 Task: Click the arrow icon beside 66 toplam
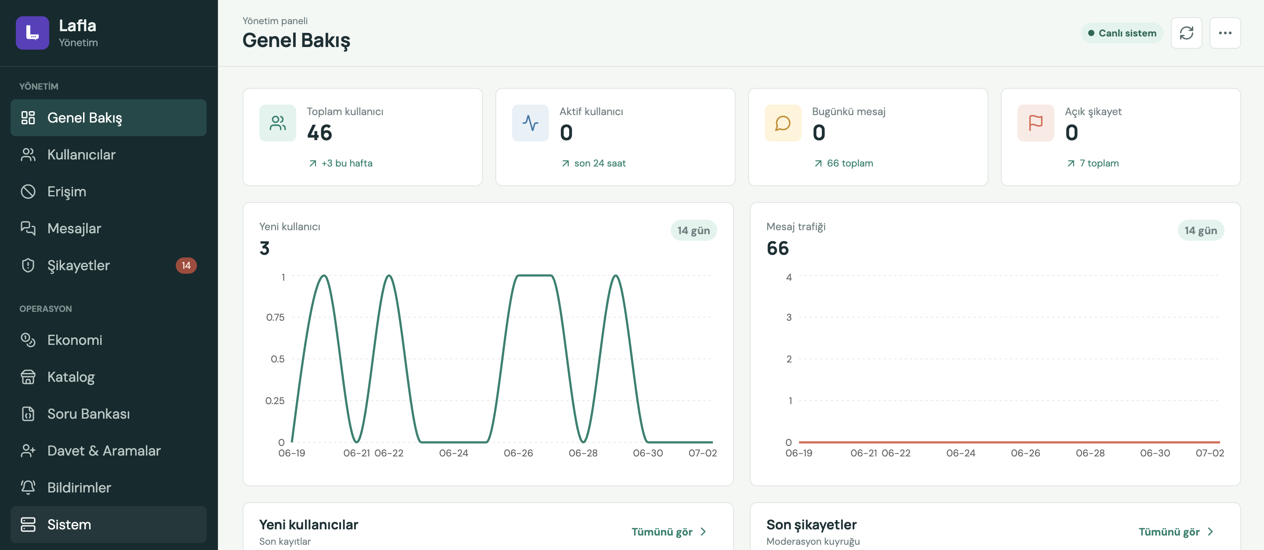click(x=818, y=163)
